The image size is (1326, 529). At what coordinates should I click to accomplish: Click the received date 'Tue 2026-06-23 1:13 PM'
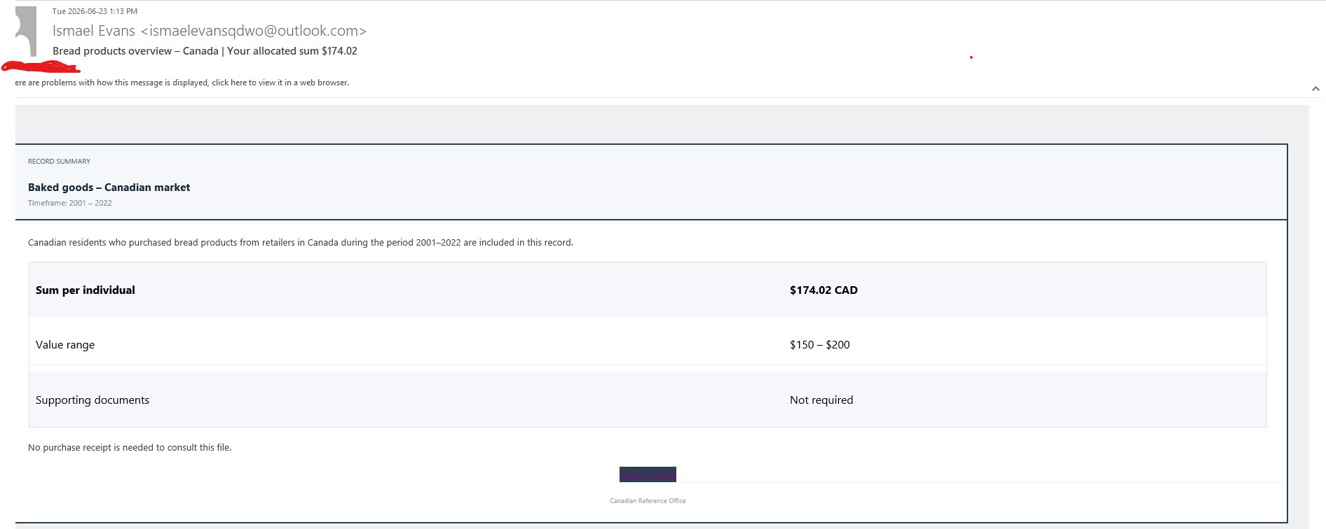pyautogui.click(x=95, y=11)
